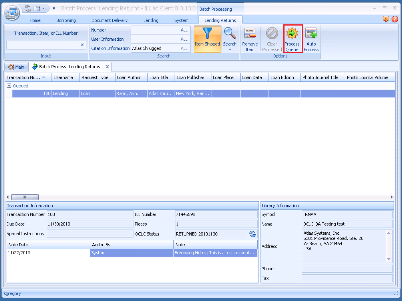402x301 pixels.
Task: Refresh the OCLC Status field
Action: coord(253,234)
